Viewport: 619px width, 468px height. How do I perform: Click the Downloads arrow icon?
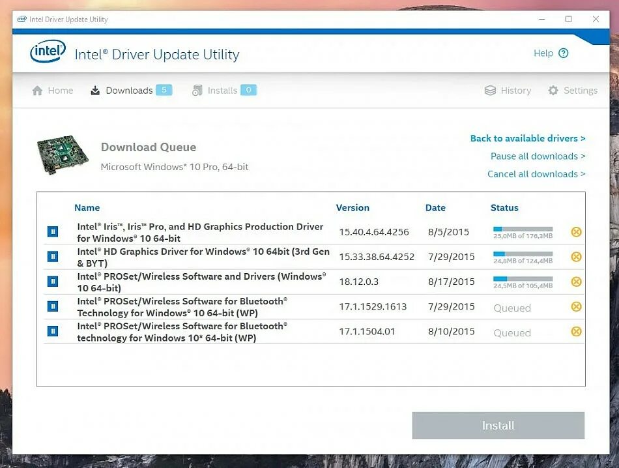[95, 91]
